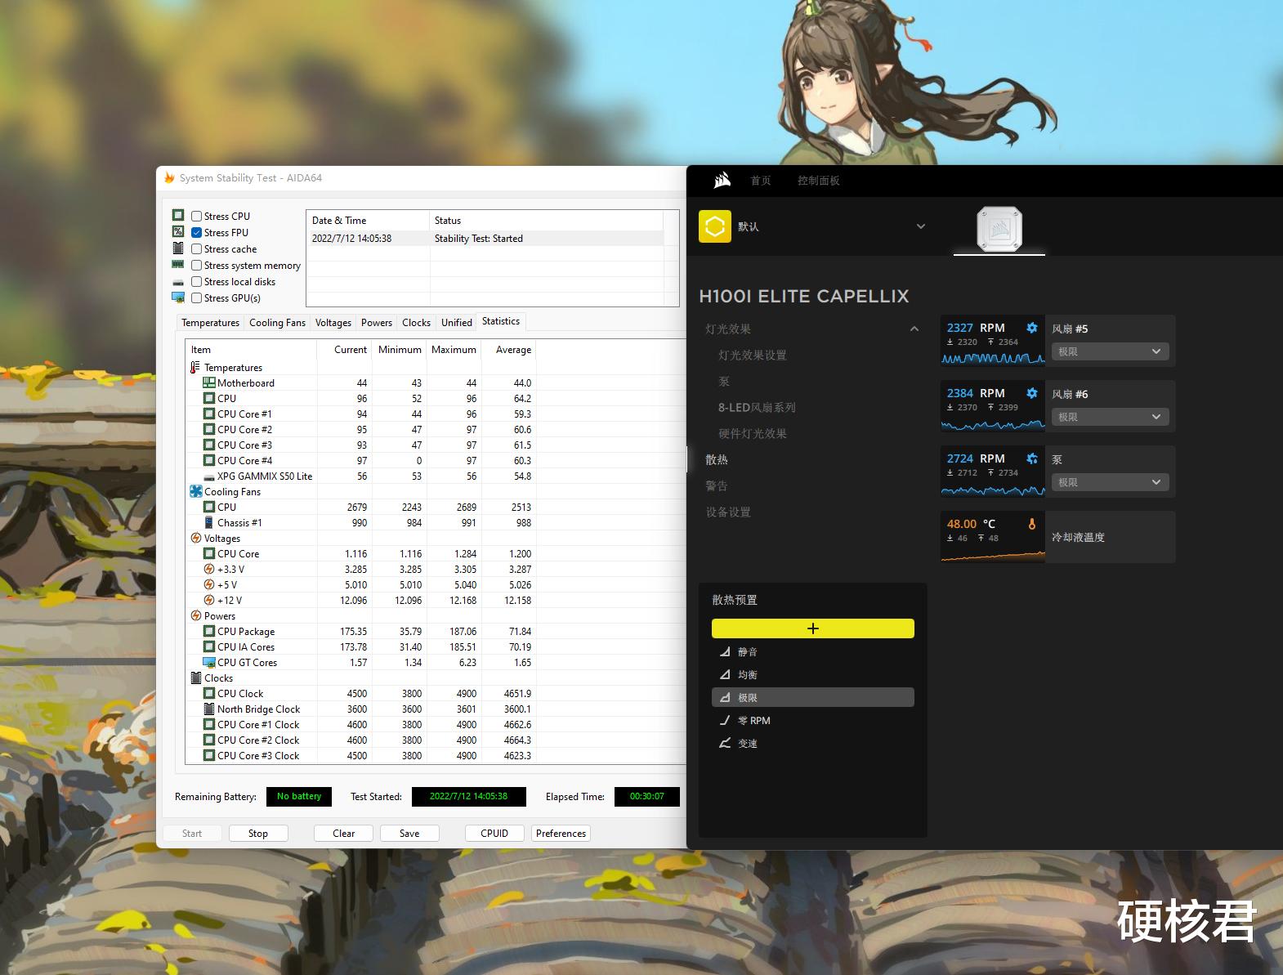Click the Stress CPU chip icon
Viewport: 1283px width, 975px height.
[178, 216]
